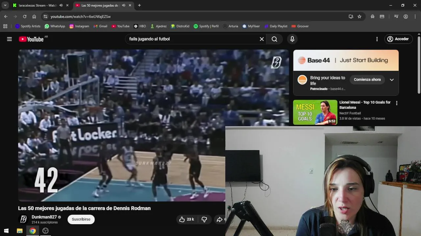
Task: Open the Chrome three-dot menu
Action: [x=415, y=16]
